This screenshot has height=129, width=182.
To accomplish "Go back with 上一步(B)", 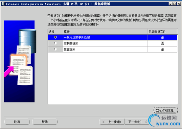I will tap(112, 122).
